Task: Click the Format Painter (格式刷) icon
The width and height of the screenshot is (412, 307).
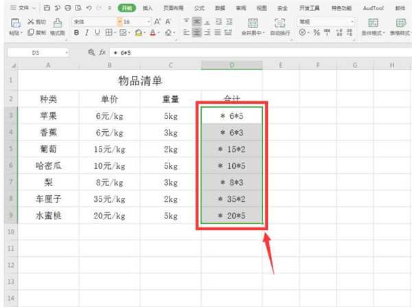Action: tap(58, 22)
